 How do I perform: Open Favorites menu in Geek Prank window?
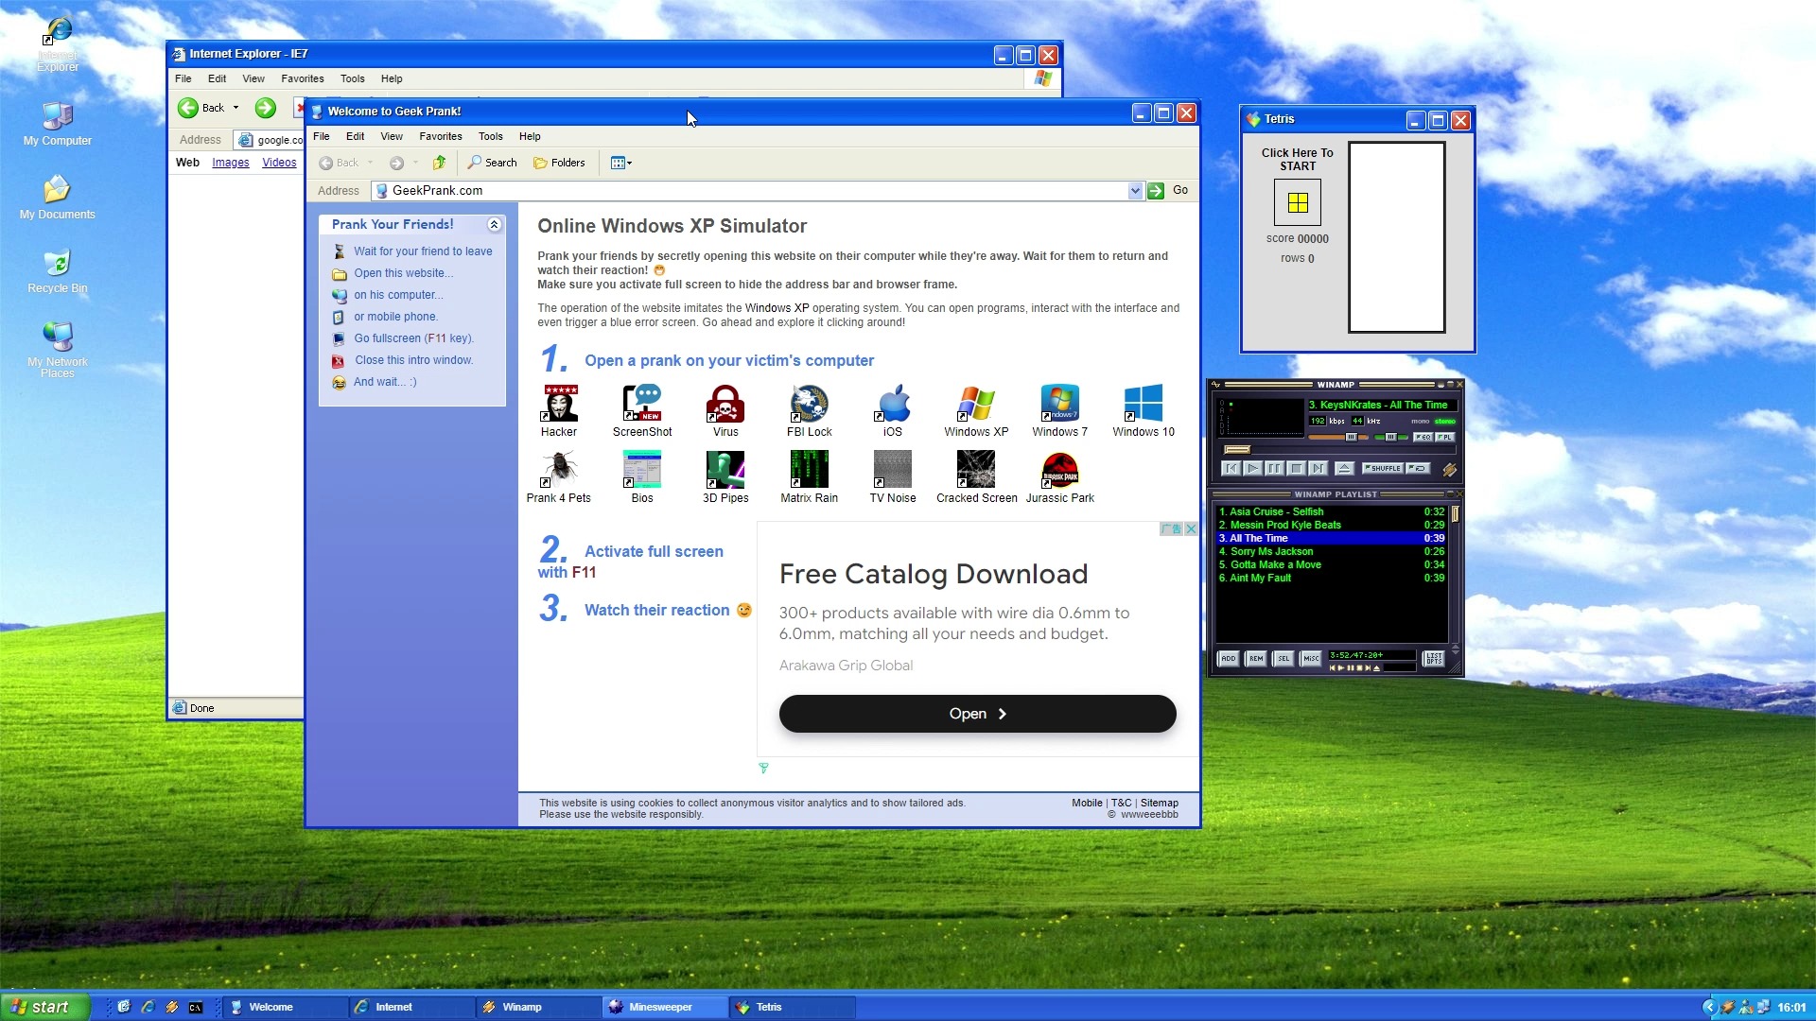pyautogui.click(x=441, y=136)
